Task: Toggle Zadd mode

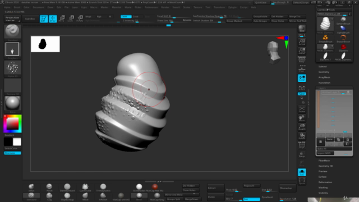Action: 126,16
